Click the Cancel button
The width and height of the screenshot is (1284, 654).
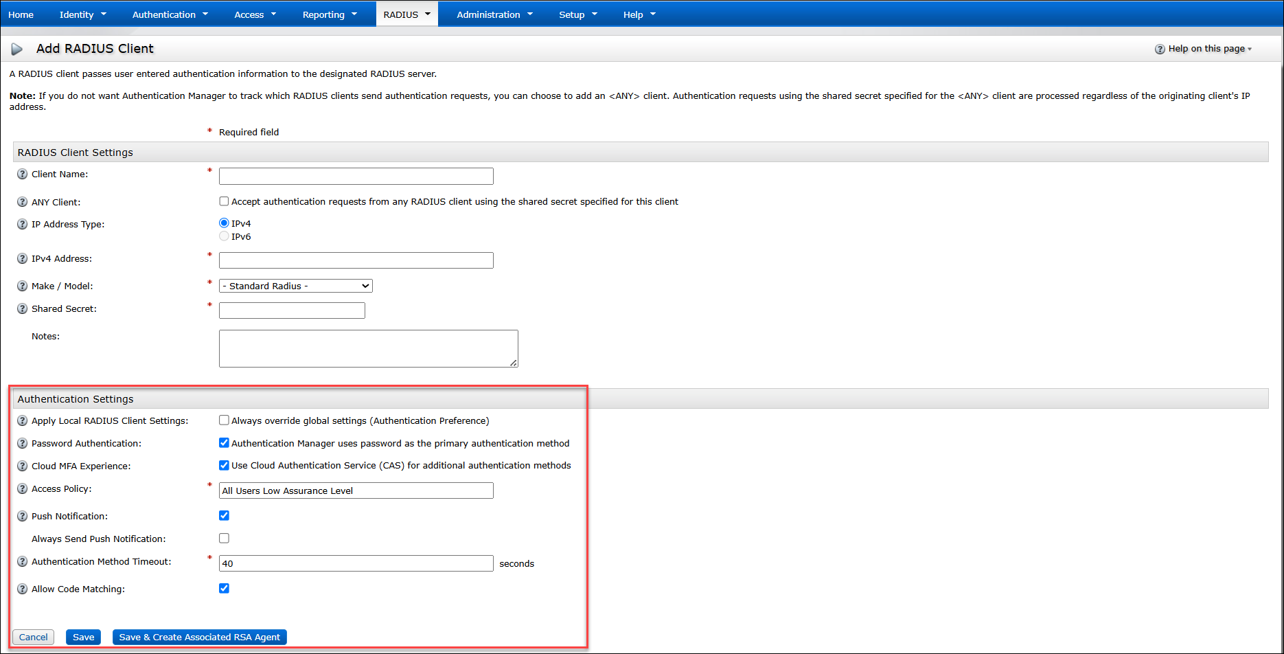pos(33,637)
